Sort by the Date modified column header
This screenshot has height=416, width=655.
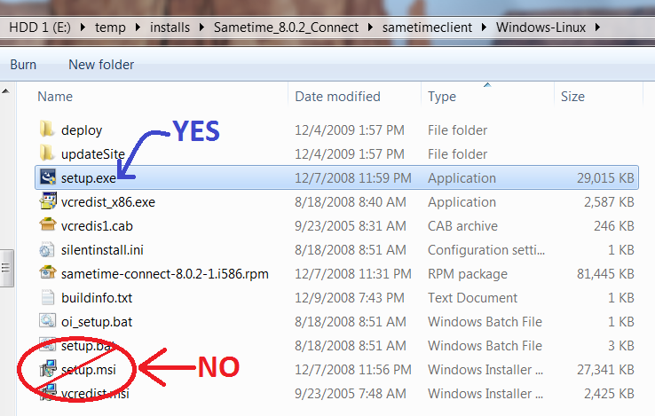point(337,96)
